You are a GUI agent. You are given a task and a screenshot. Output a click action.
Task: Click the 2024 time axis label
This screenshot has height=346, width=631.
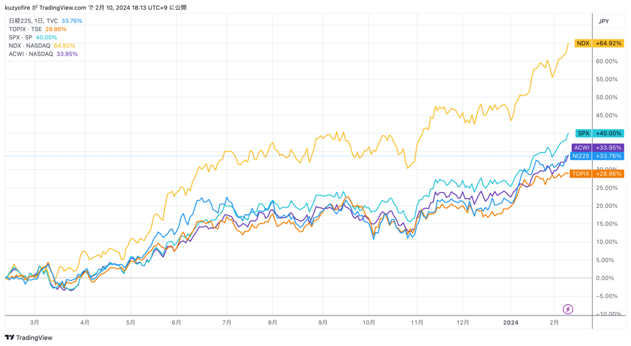coord(511,322)
